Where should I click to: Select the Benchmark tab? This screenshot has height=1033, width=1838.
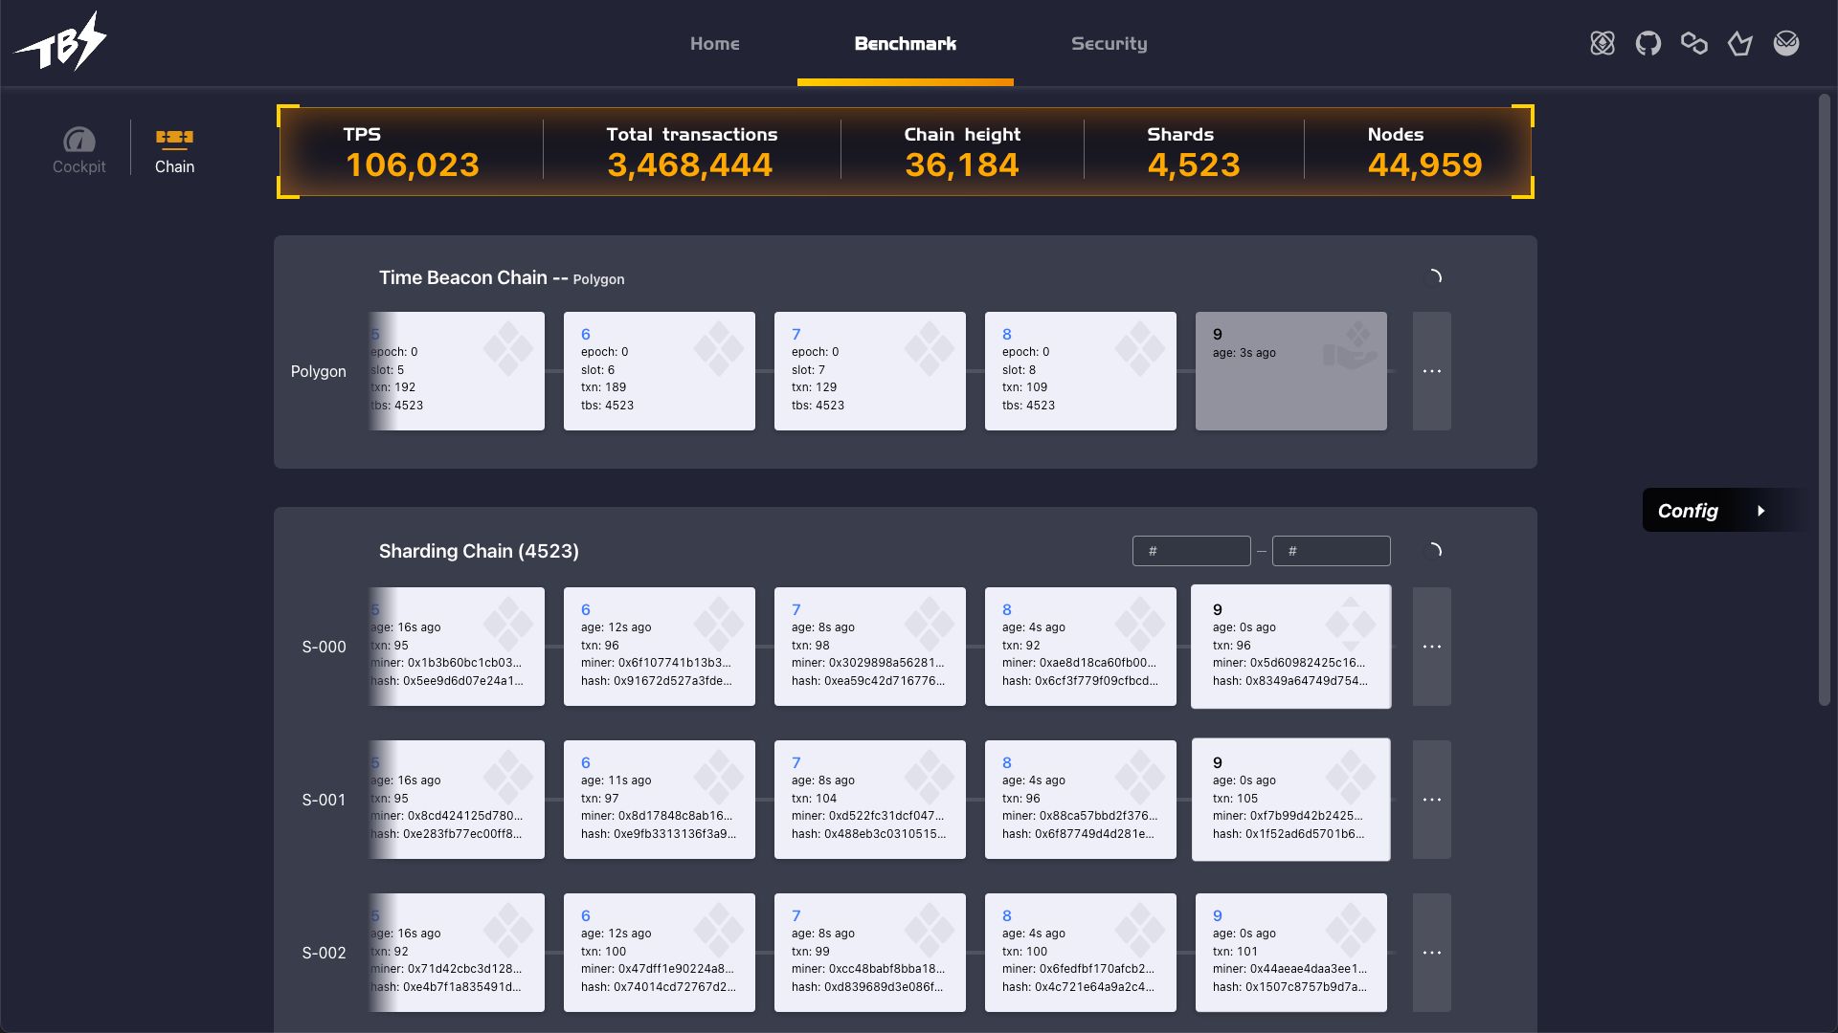point(906,43)
